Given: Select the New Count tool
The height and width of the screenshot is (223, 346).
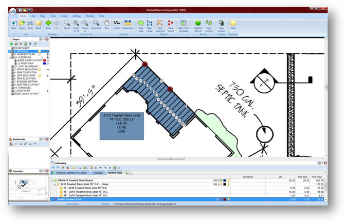Looking at the screenshot, I should (x=170, y=24).
